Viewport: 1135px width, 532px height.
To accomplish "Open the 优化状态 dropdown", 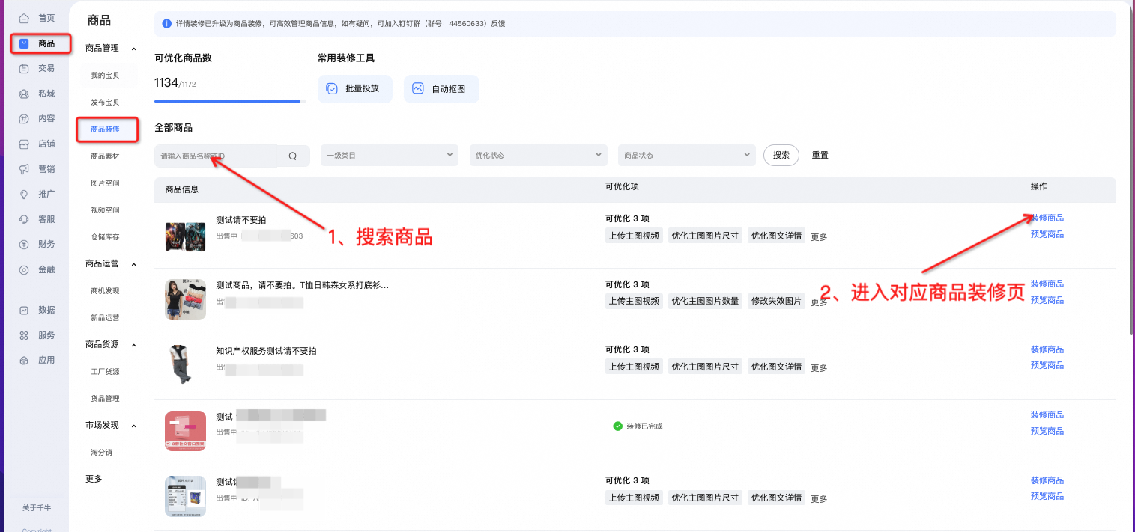I will [x=538, y=155].
